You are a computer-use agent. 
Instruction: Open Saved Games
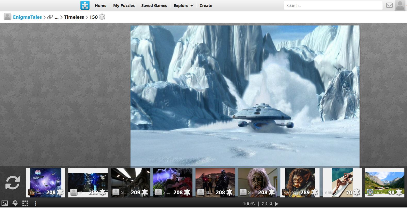154,5
